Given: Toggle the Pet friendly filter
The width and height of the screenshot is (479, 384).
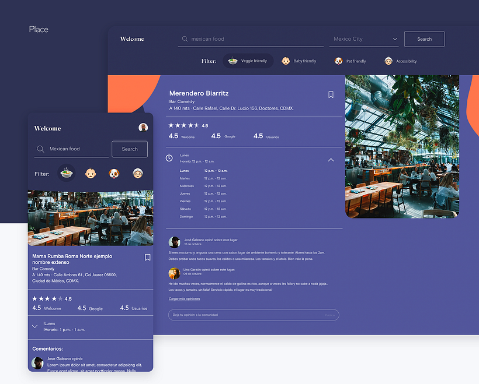Looking at the screenshot, I should [350, 61].
